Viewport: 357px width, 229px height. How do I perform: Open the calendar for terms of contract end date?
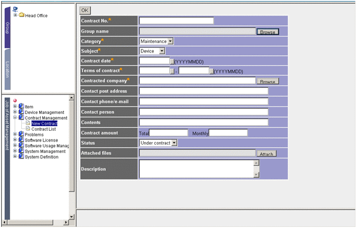(212, 71)
